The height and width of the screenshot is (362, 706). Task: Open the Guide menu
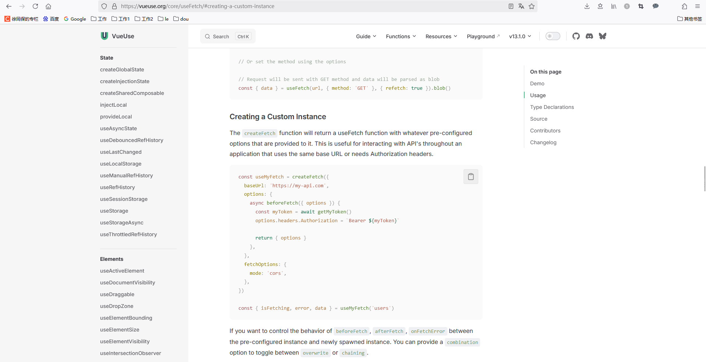(365, 36)
